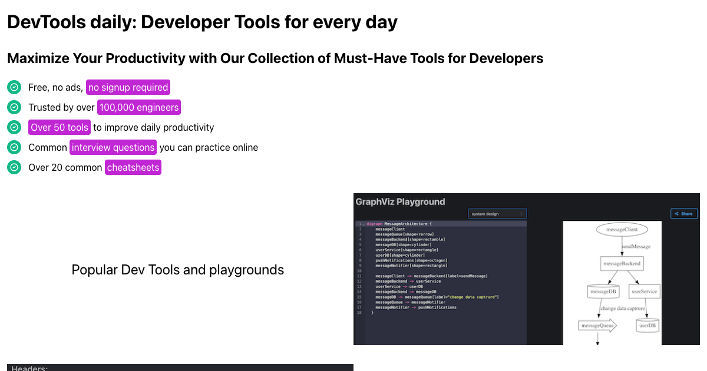Open the "100,000 engineers" highlighted link
Viewport: 707px width, 371px height.
139,107
